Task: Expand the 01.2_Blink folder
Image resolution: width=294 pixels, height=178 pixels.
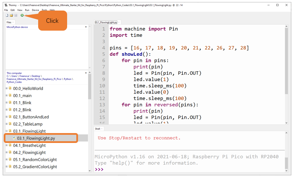Action: click(x=6, y=110)
